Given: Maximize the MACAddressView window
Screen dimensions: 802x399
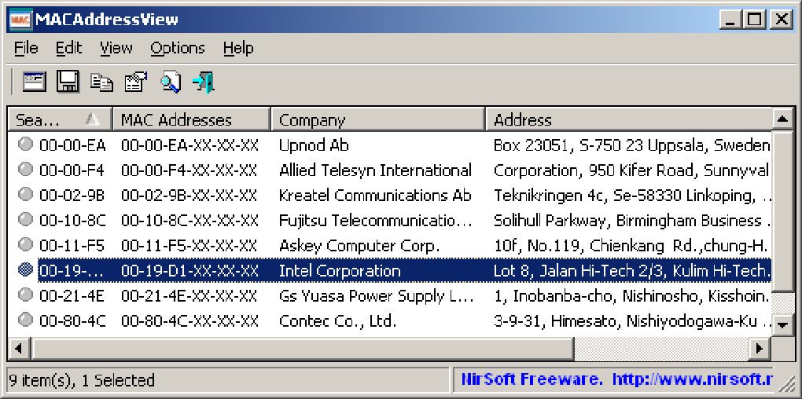Looking at the screenshot, I should click(755, 20).
